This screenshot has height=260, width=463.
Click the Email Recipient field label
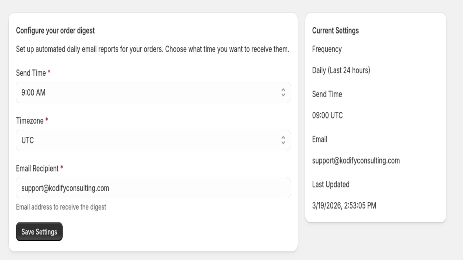[x=37, y=169]
